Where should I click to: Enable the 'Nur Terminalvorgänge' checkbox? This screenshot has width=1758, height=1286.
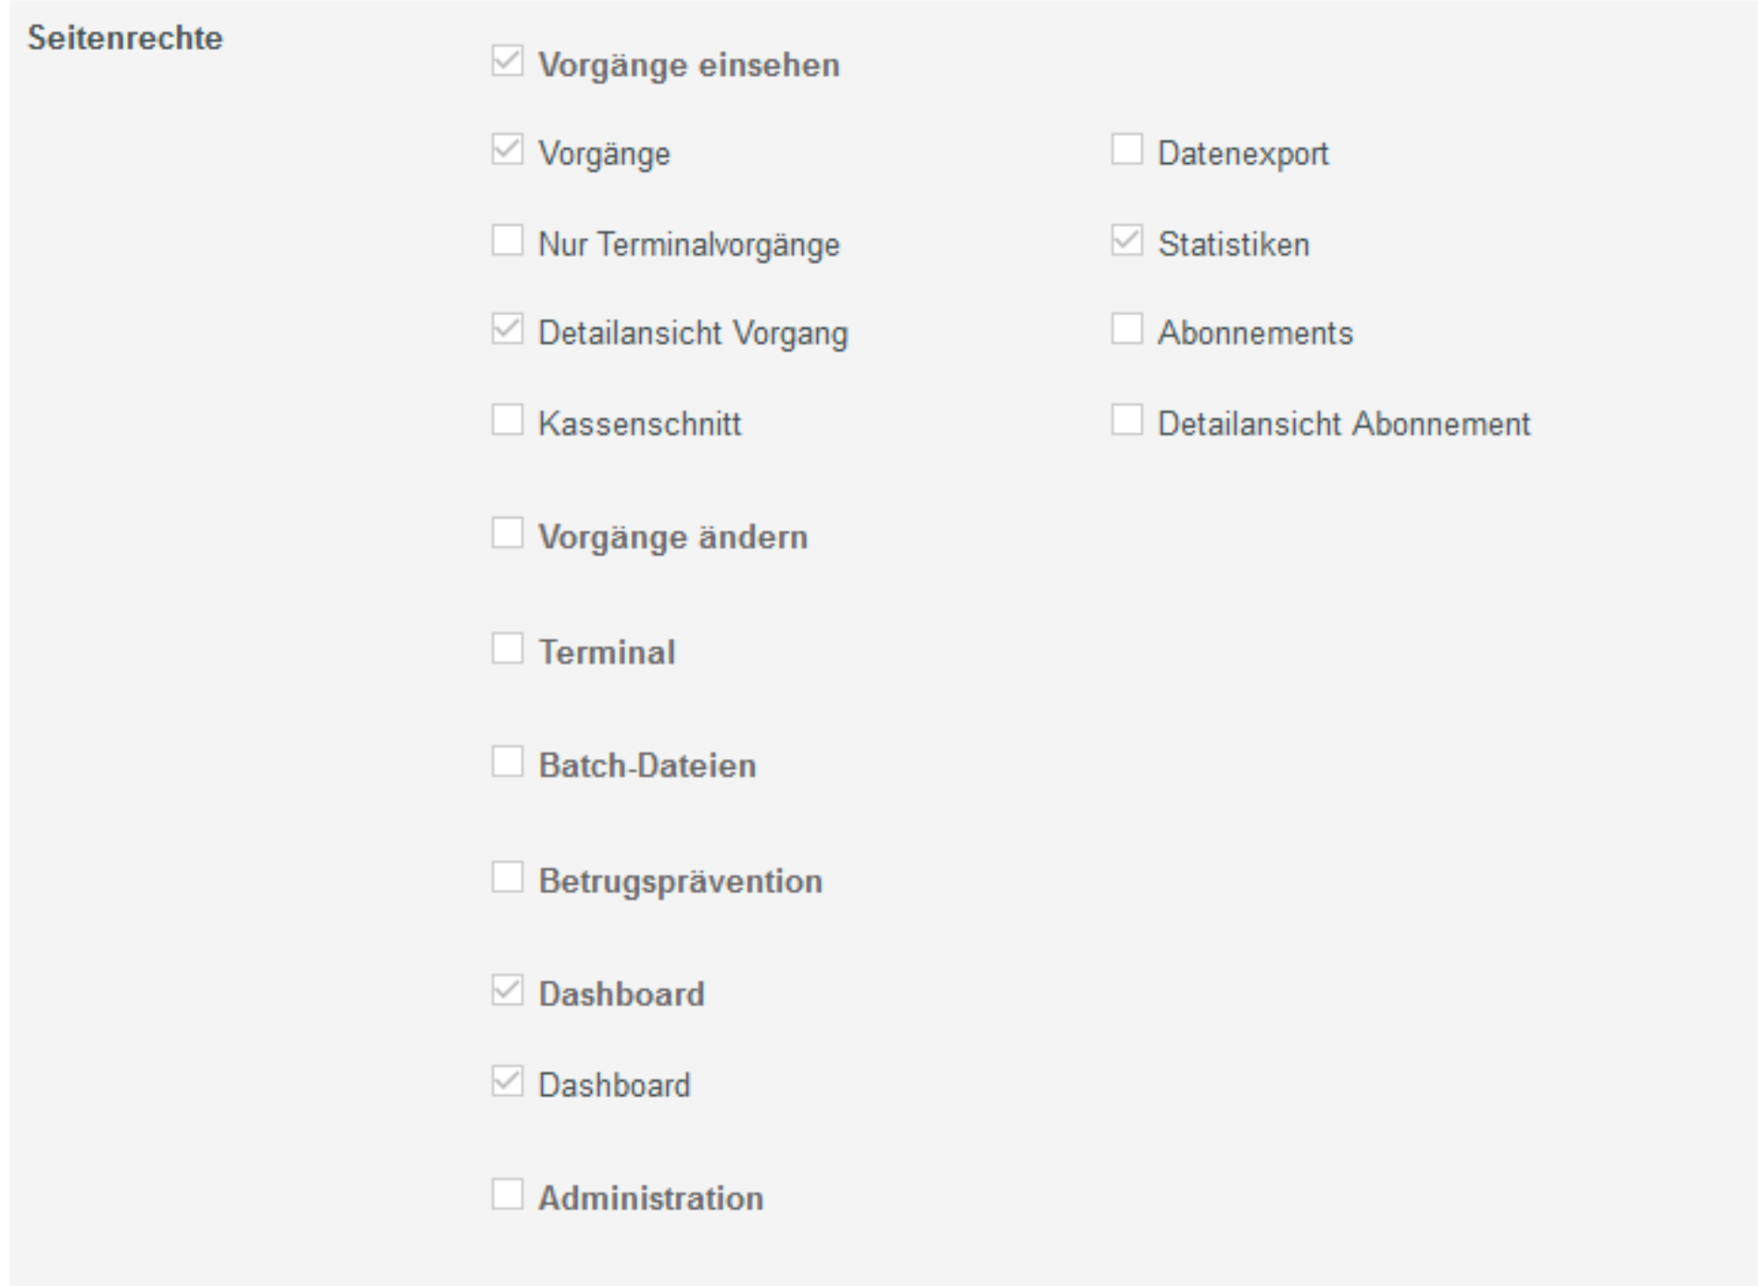coord(507,240)
